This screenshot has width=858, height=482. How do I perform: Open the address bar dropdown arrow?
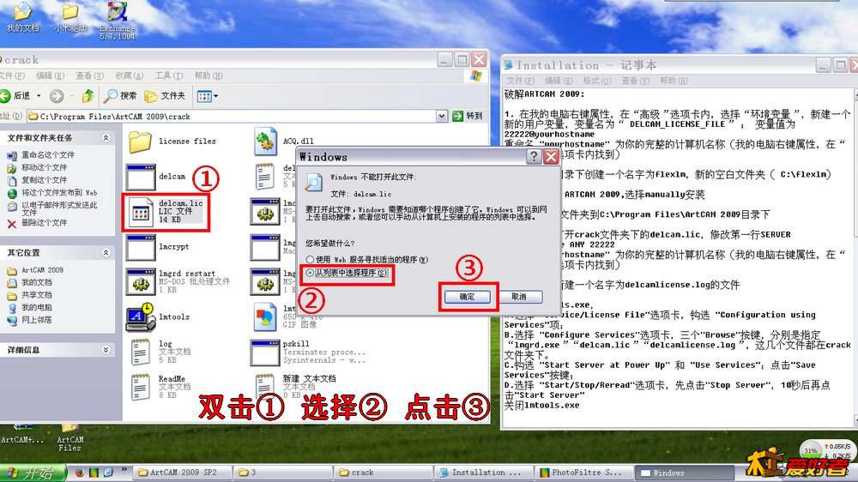point(442,116)
